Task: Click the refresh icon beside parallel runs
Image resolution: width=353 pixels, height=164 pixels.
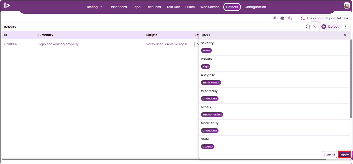Action: (302, 18)
